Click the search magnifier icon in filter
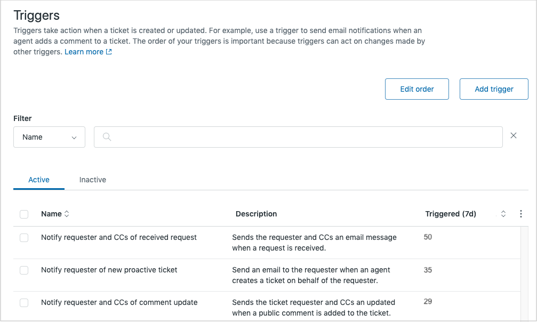The image size is (537, 322). (x=107, y=137)
